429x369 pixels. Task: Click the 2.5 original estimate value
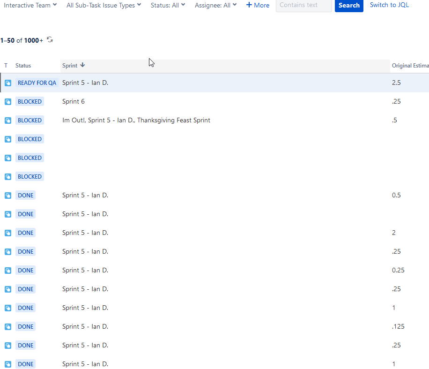pos(396,83)
